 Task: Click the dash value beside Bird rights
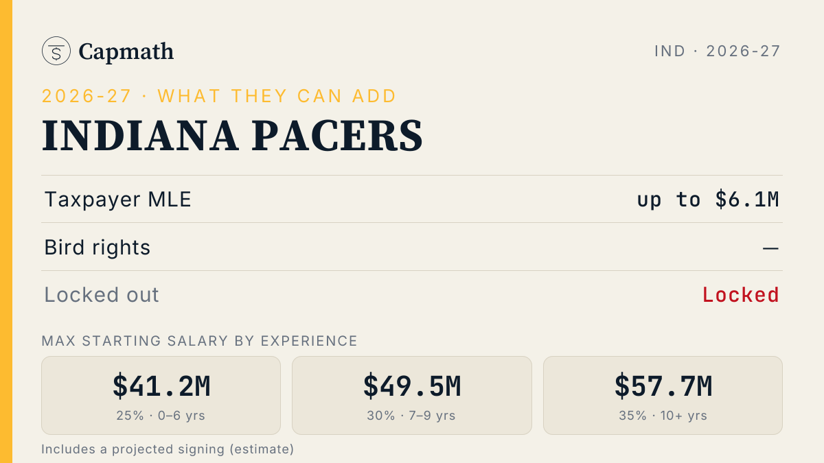click(770, 248)
